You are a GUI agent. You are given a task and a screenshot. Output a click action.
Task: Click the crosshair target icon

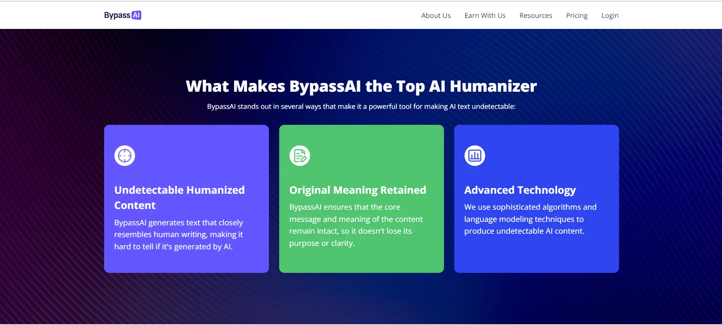coord(125,156)
